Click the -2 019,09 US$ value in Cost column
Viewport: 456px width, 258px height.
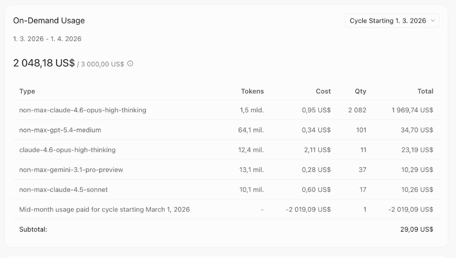click(308, 209)
